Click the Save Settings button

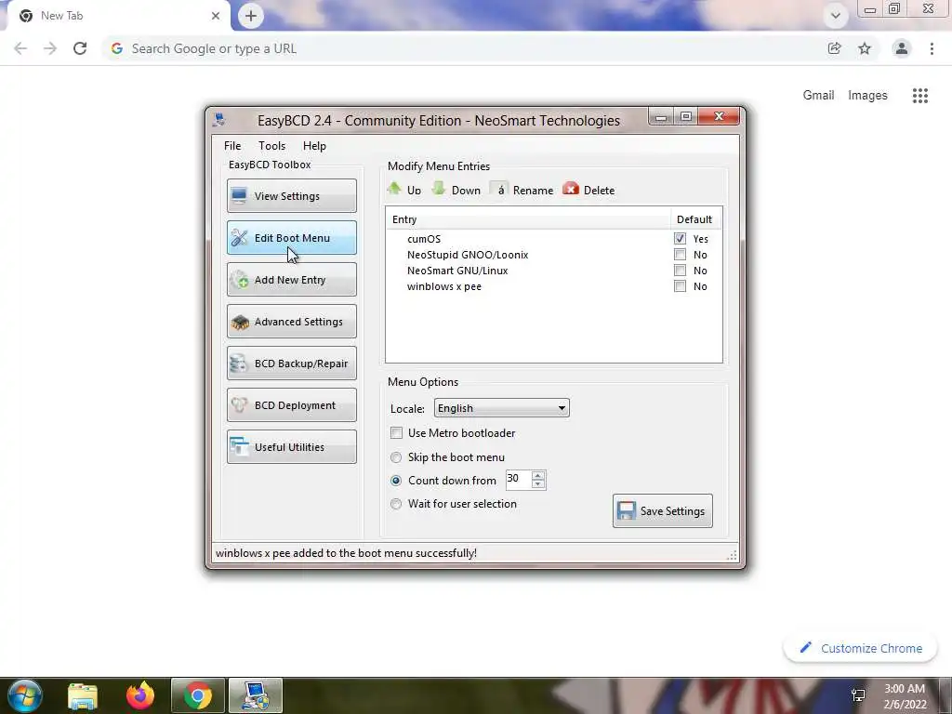pyautogui.click(x=662, y=510)
